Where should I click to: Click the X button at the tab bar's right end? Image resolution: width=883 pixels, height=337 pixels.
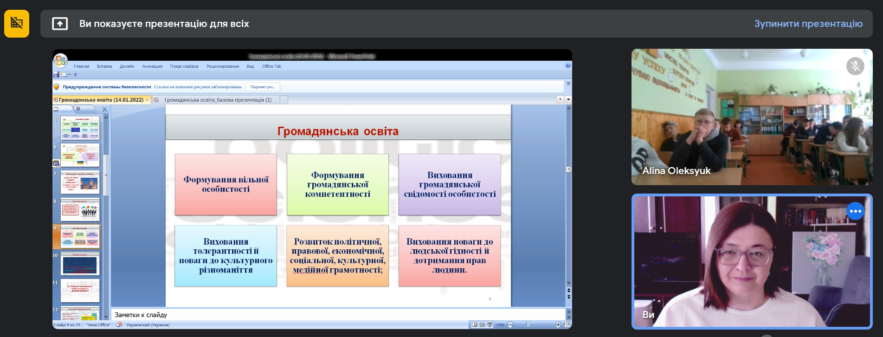pyautogui.click(x=568, y=99)
